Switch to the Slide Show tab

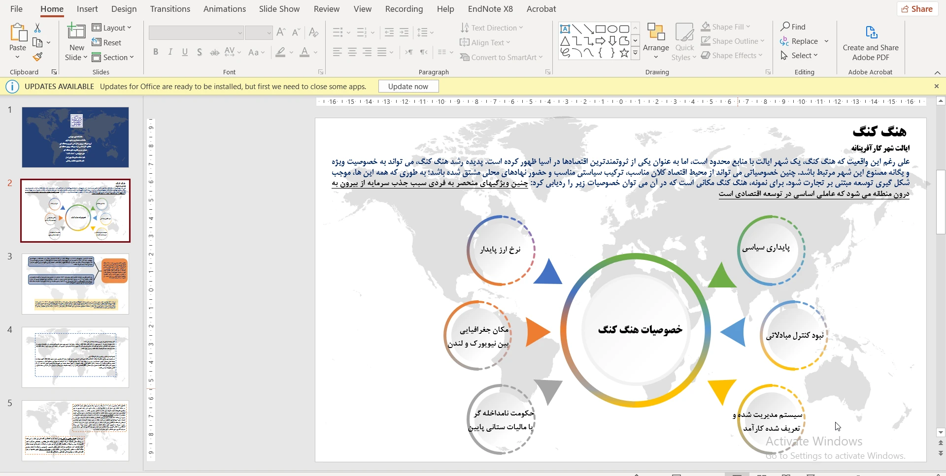pyautogui.click(x=279, y=9)
